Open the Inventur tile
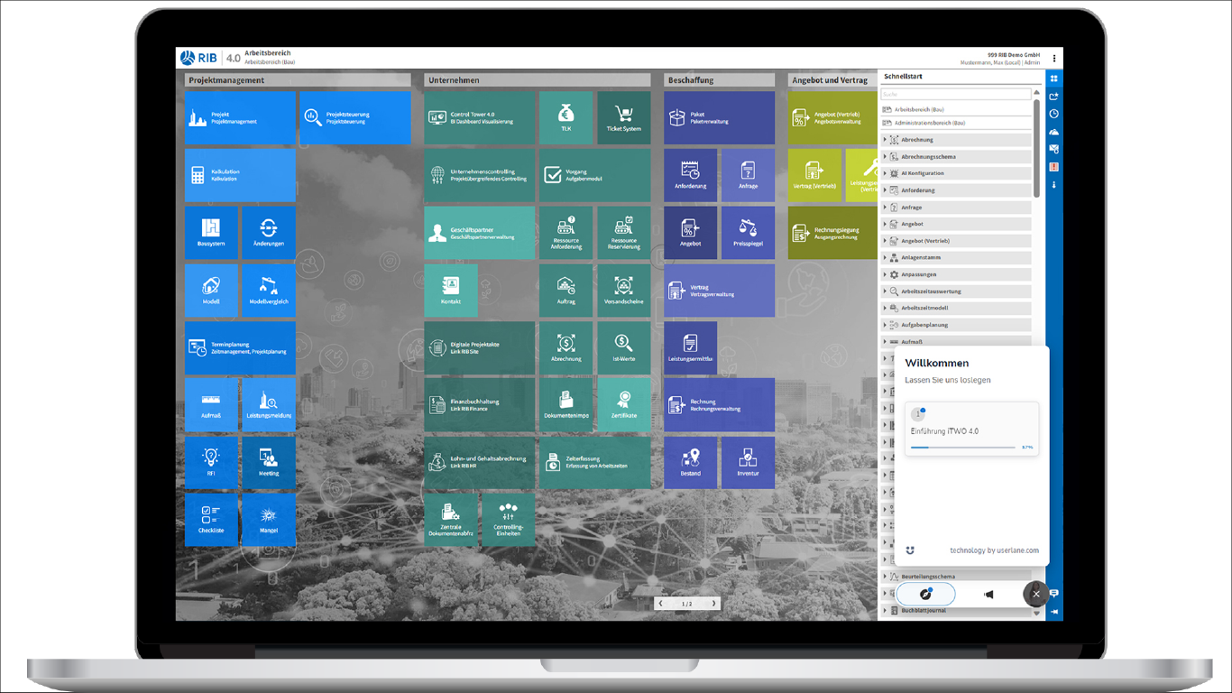The image size is (1232, 693). tap(747, 462)
